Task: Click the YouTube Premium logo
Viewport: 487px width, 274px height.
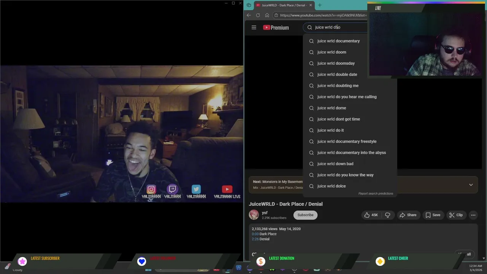Action: point(276,27)
